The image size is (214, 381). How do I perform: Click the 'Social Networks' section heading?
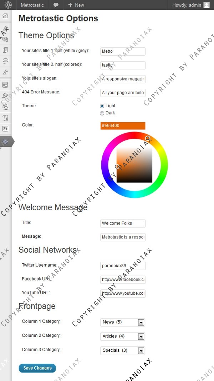48,250
